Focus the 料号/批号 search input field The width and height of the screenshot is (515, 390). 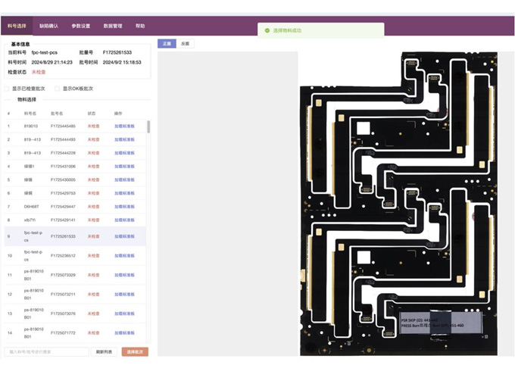pos(46,351)
